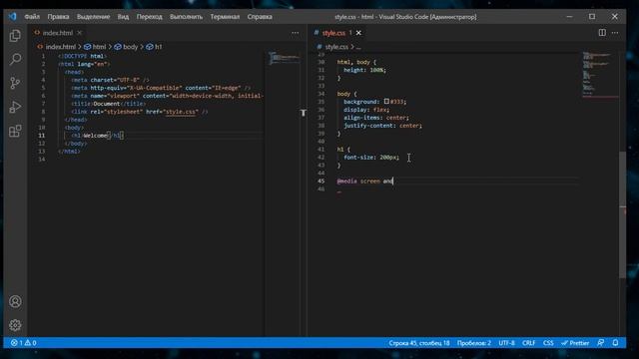Click line number 11 in index.html gutter

[42, 136]
